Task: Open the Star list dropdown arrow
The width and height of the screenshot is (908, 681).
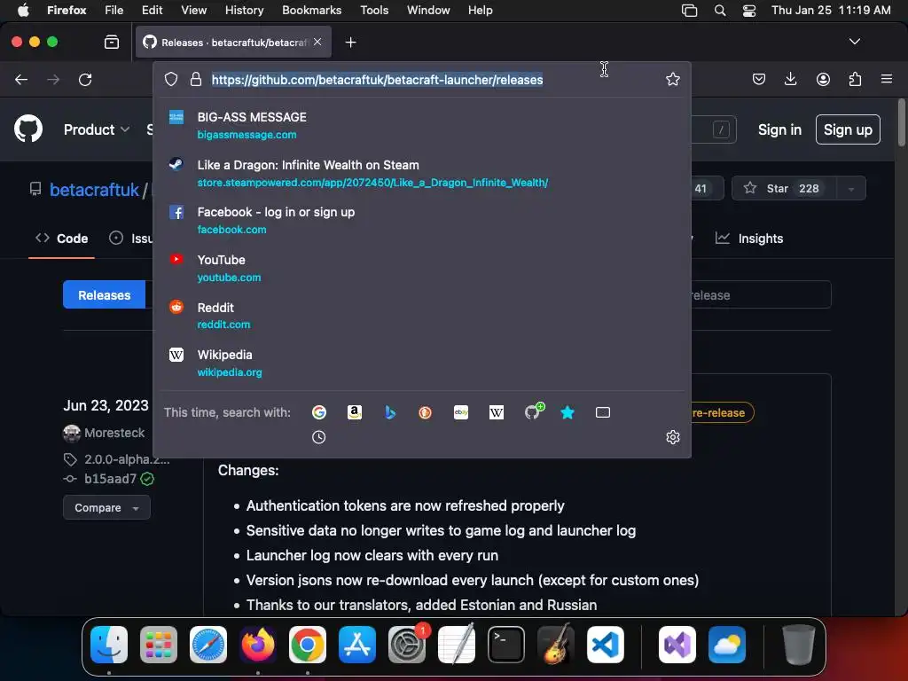Action: (x=850, y=189)
